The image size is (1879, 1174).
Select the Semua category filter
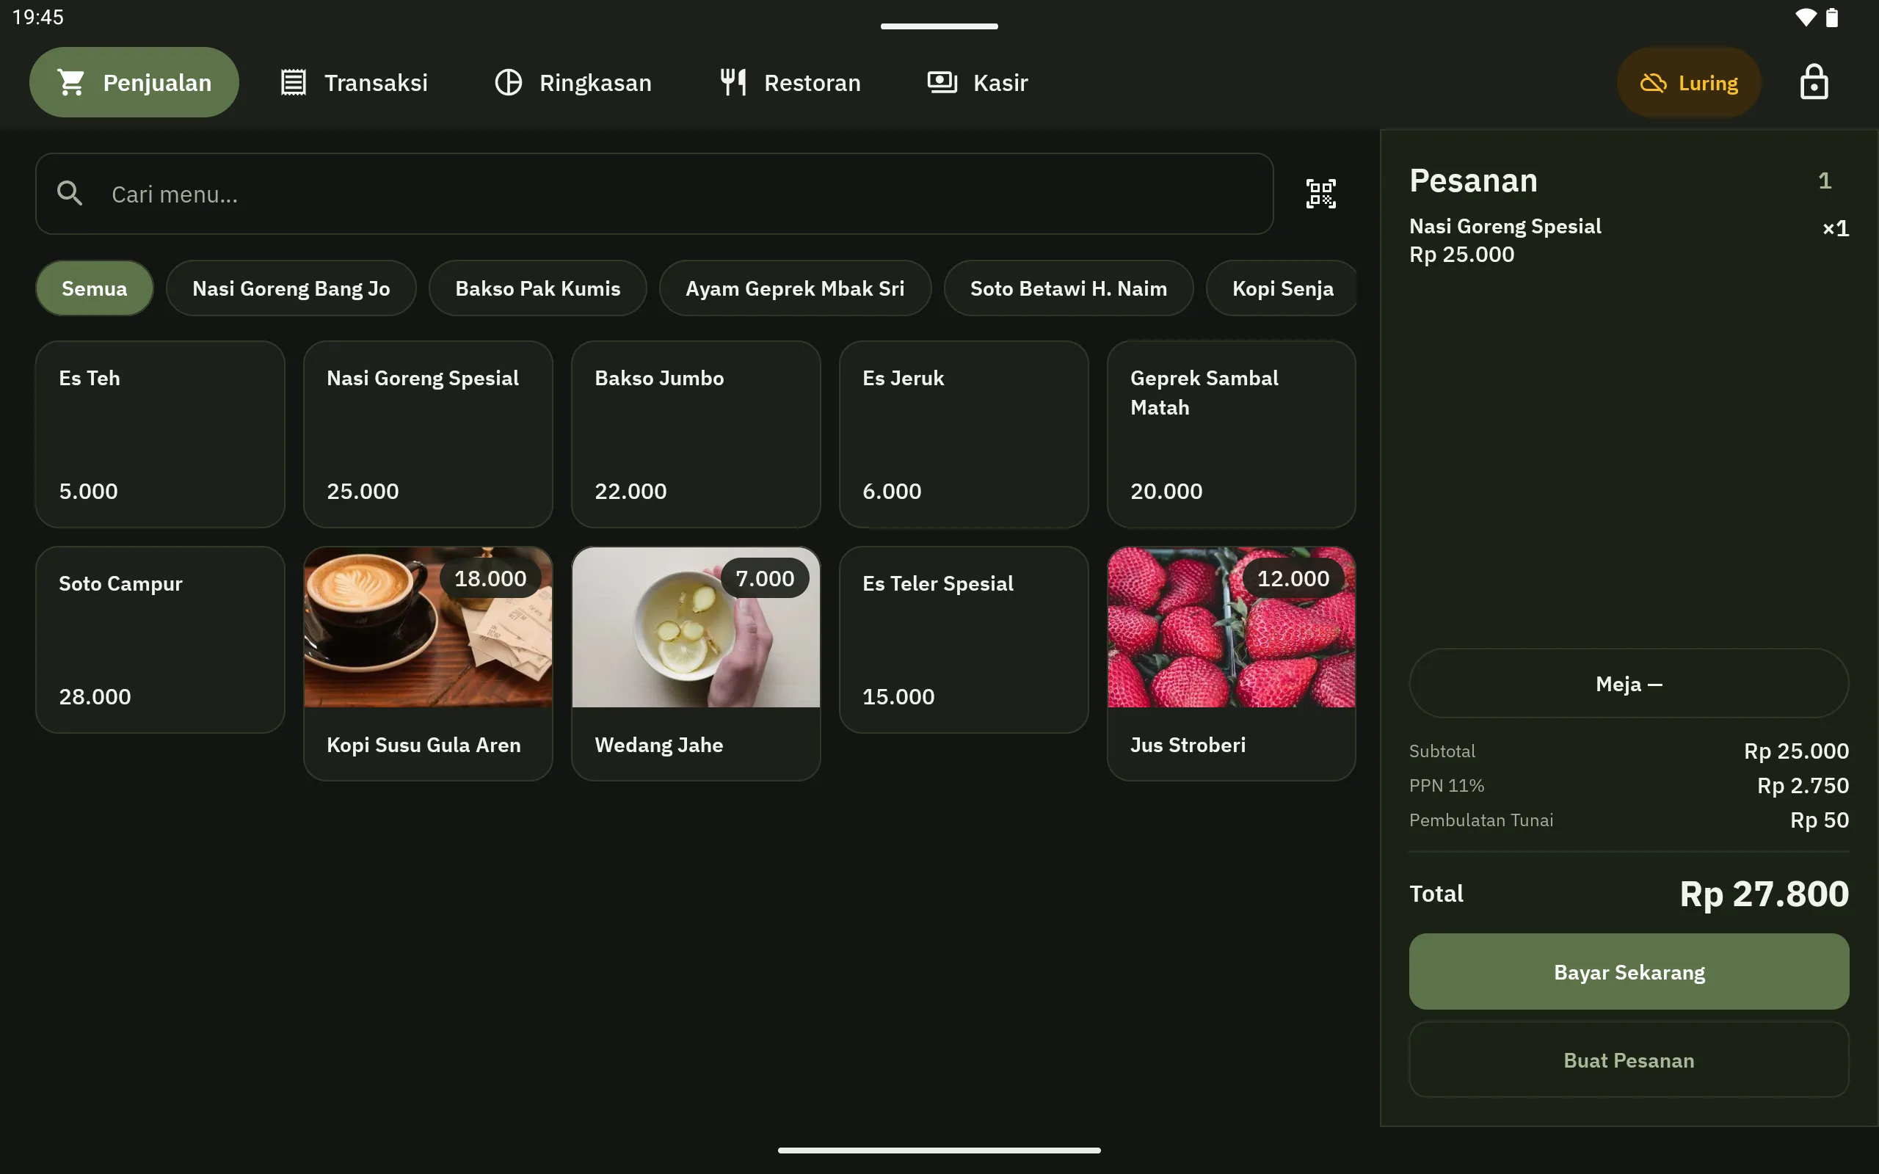[x=94, y=288]
